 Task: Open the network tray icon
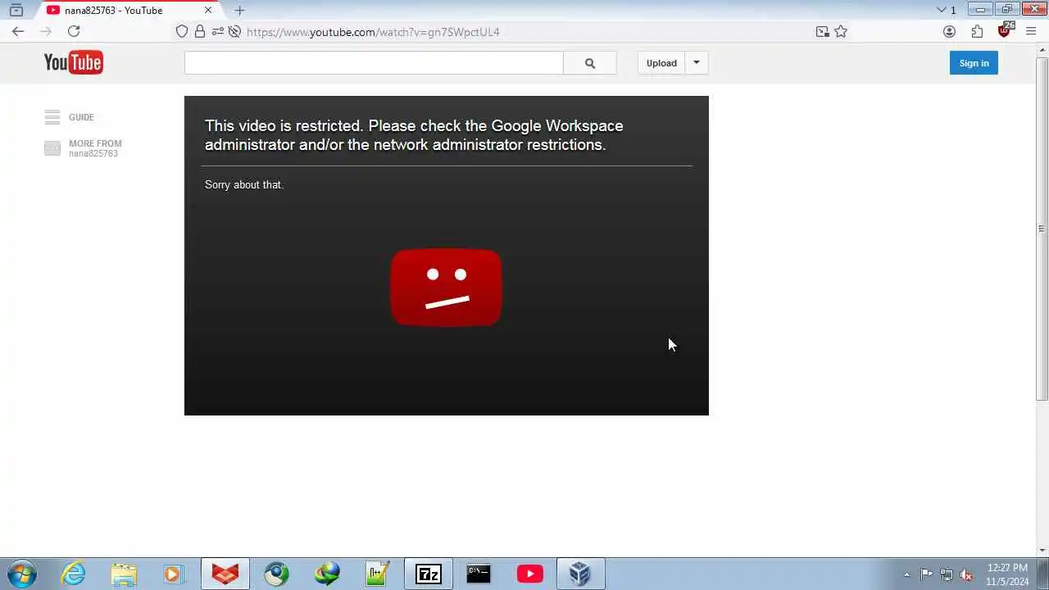947,574
